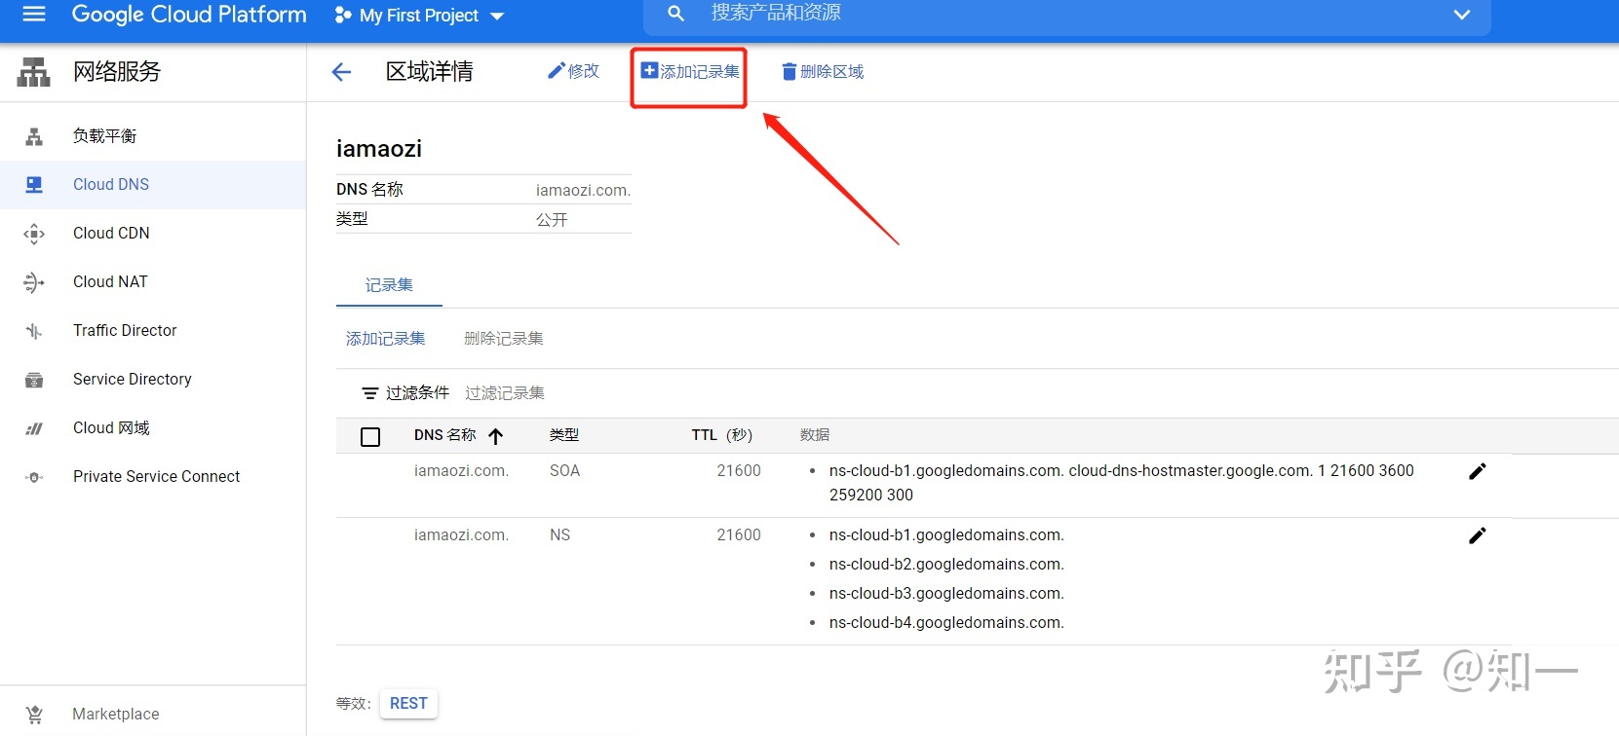Open Traffic Director in the sidebar
Viewport: 1619px width, 736px height.
(x=153, y=331)
